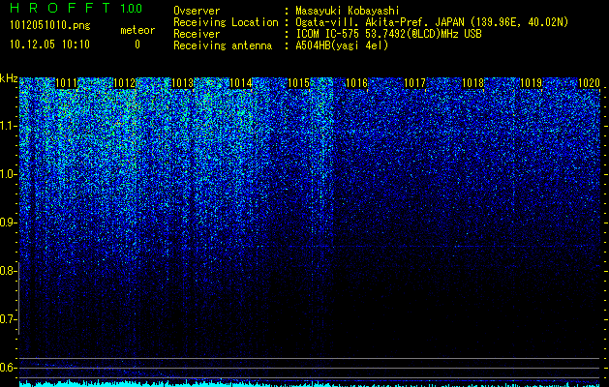609x387 pixels.
Task: Click the 1019 time marker
Action: [531, 83]
